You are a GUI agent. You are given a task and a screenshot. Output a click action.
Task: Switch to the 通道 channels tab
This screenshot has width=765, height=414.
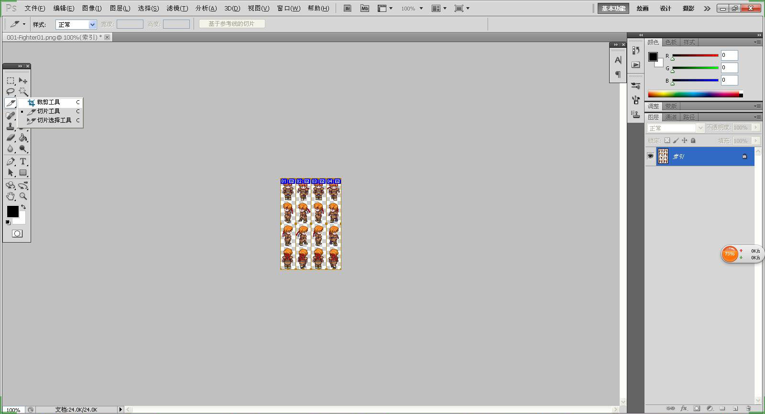[671, 117]
